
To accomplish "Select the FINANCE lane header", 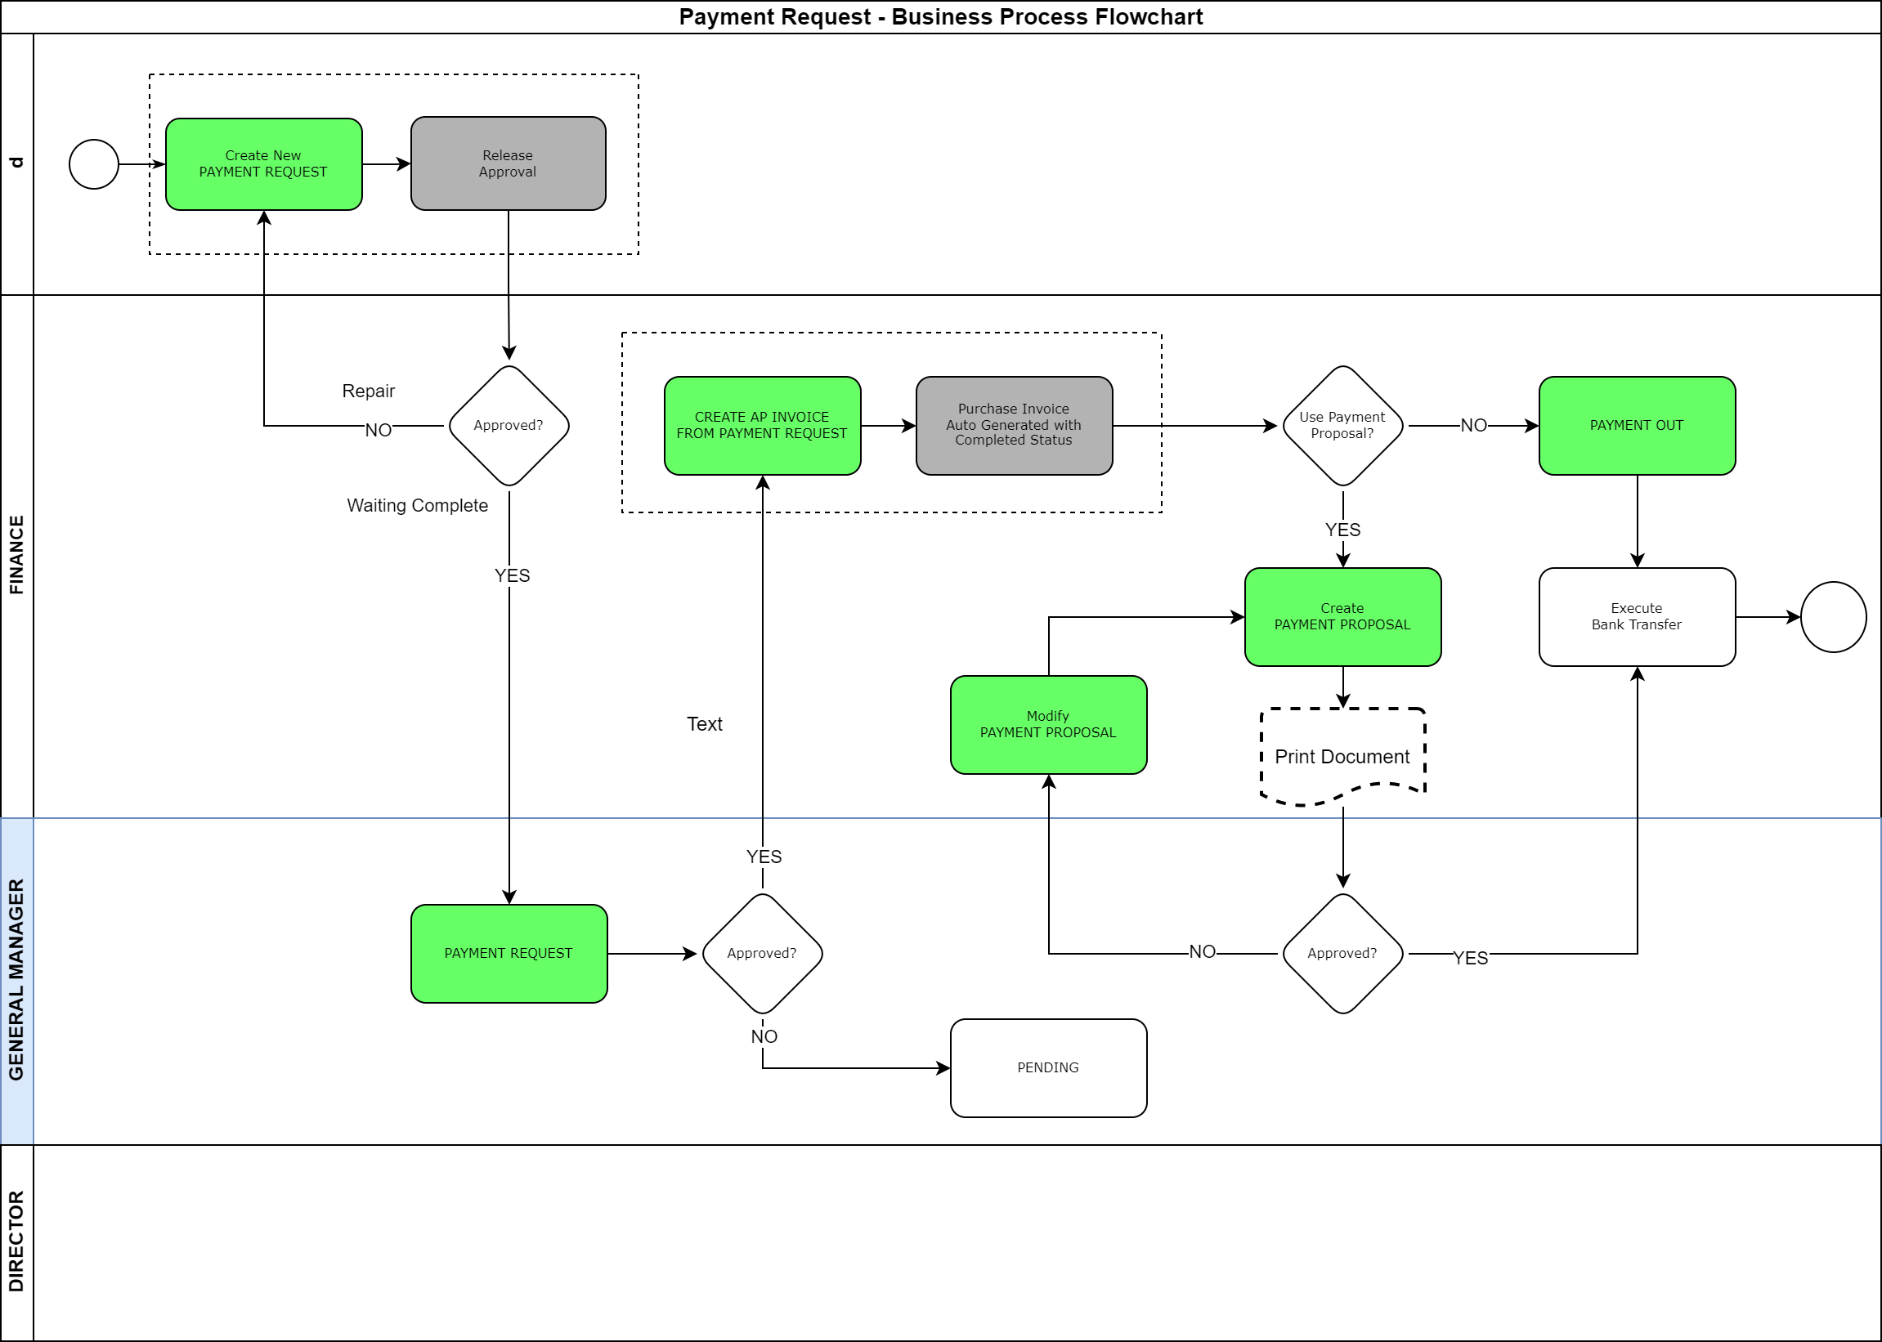I will tap(16, 555).
